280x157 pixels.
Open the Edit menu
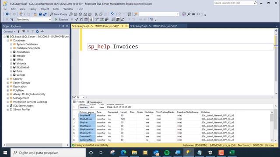pyautogui.click(x=13, y=9)
